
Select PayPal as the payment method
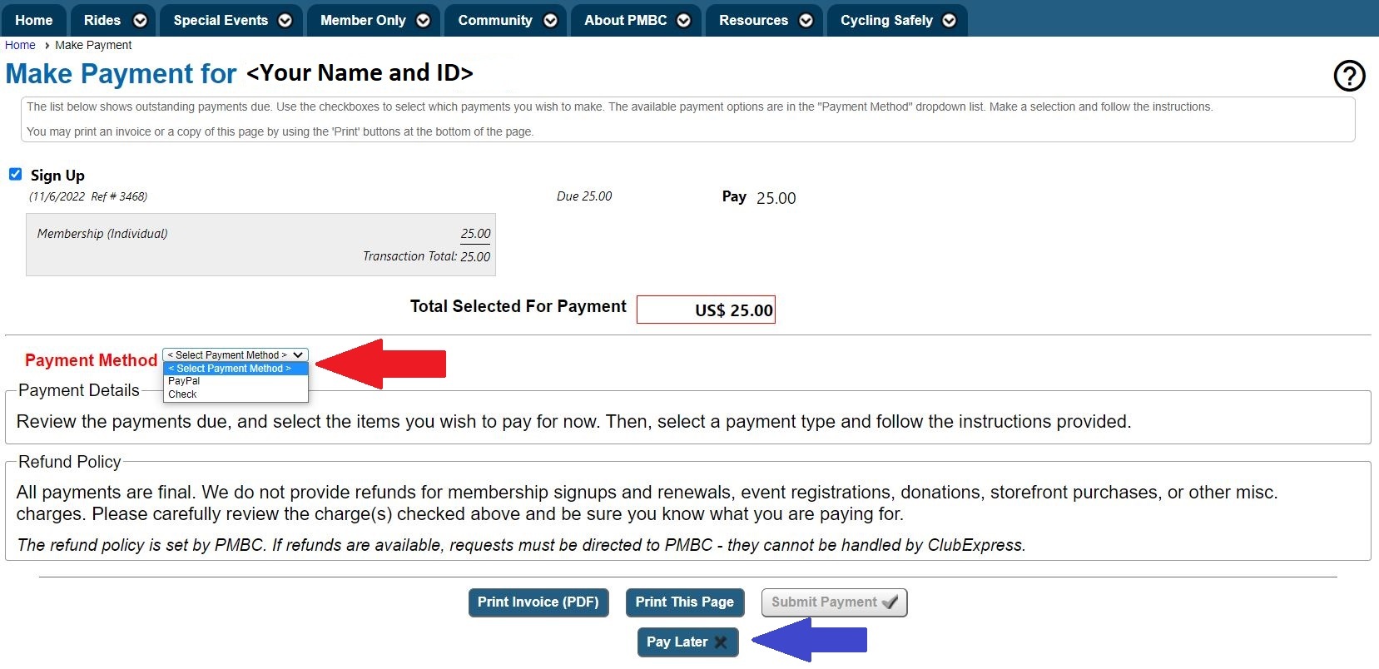(x=183, y=381)
